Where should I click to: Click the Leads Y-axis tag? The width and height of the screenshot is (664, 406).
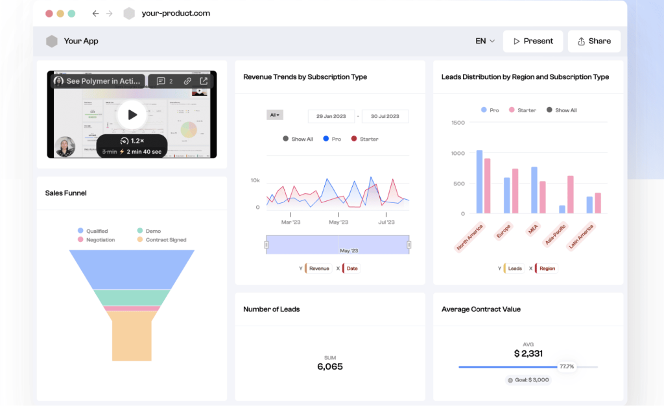click(x=514, y=269)
